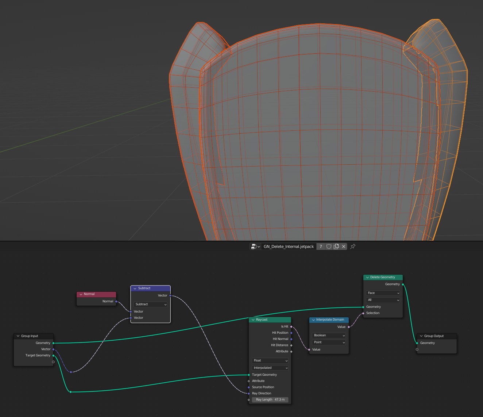Enable the fake user shield for the node group

(329, 246)
